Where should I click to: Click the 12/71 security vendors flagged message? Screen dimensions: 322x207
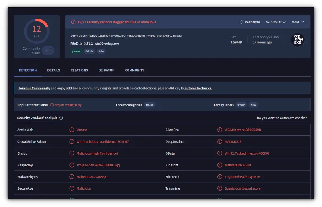coord(117,22)
